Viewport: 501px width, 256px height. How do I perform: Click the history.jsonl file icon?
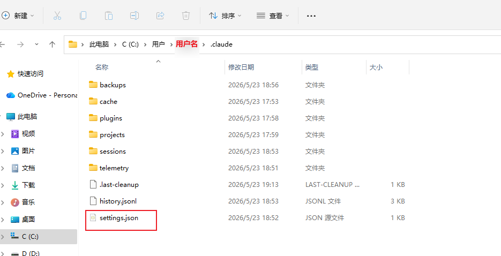93,201
